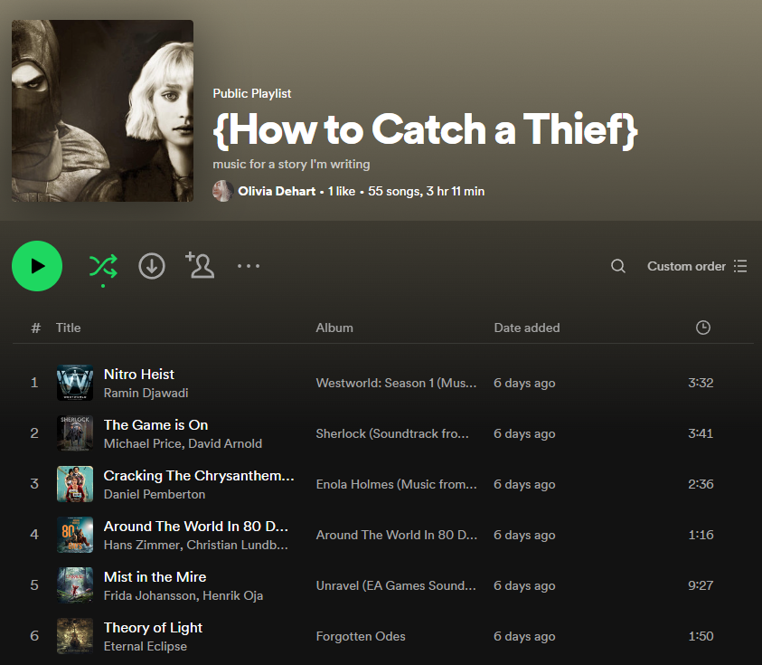Click the 80 Days album cover thumbnail
Image resolution: width=762 pixels, height=665 pixels.
tap(75, 535)
